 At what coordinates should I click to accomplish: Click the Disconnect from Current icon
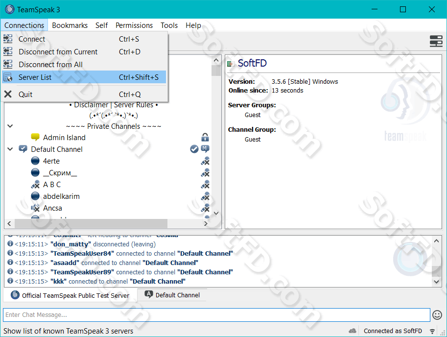(x=8, y=51)
